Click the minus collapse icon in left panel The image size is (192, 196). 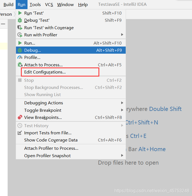[3, 24]
